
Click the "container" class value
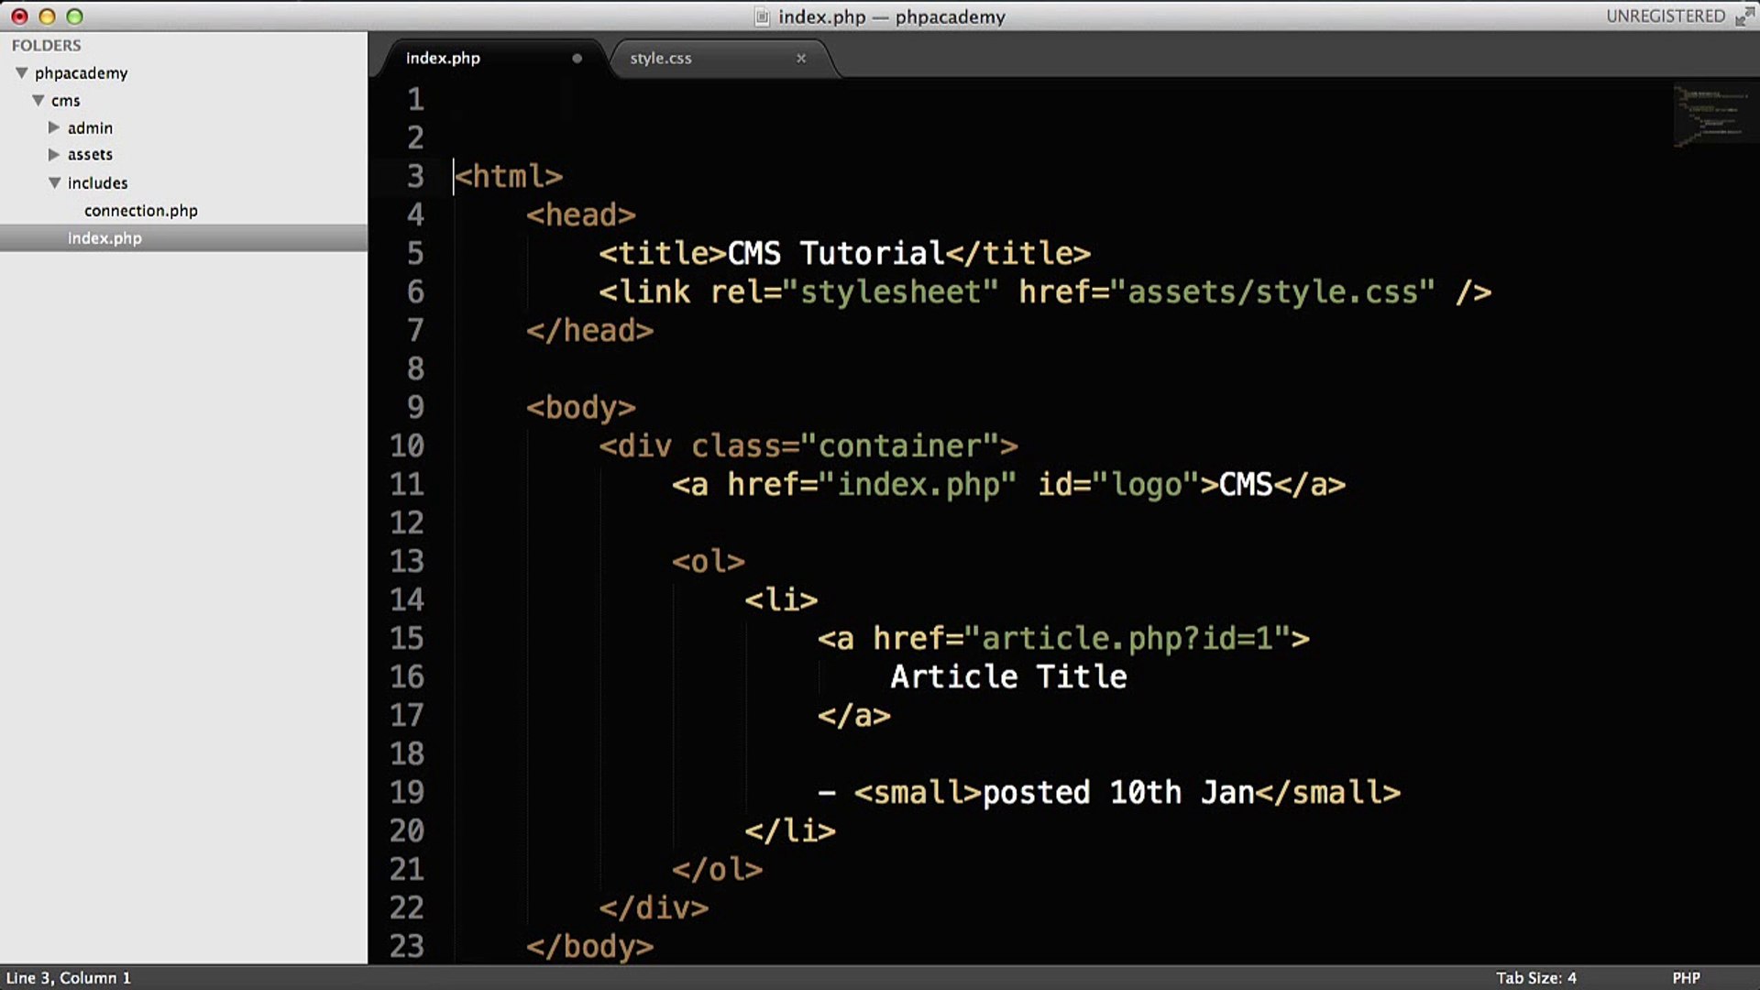[x=899, y=445]
